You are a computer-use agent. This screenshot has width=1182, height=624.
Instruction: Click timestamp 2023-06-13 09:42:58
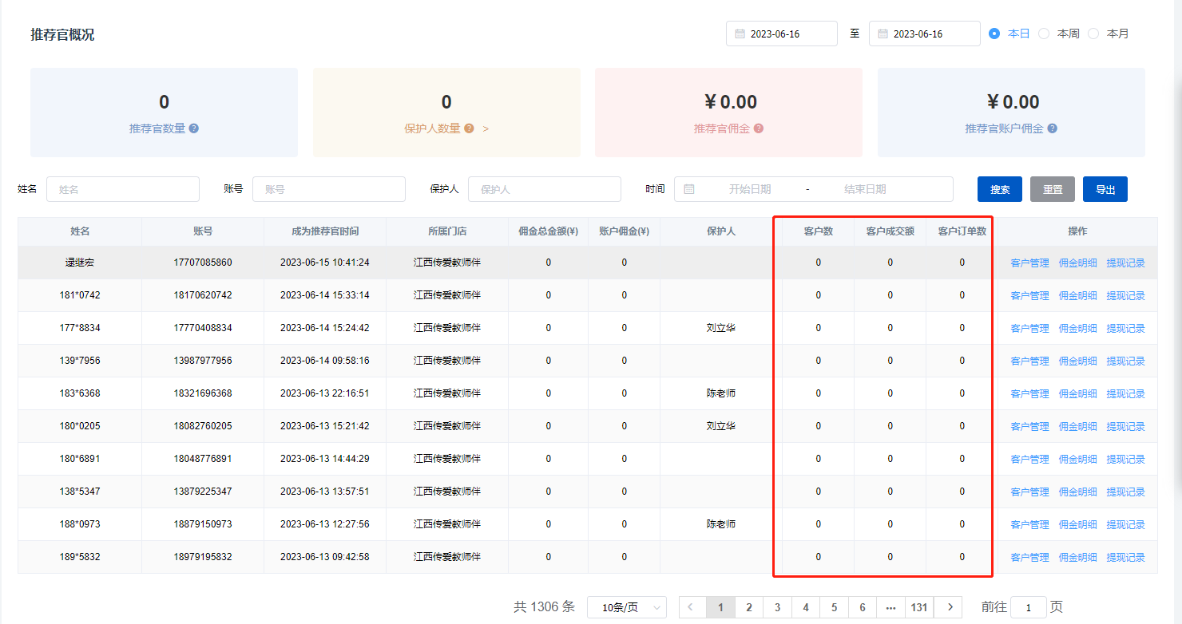(x=325, y=557)
